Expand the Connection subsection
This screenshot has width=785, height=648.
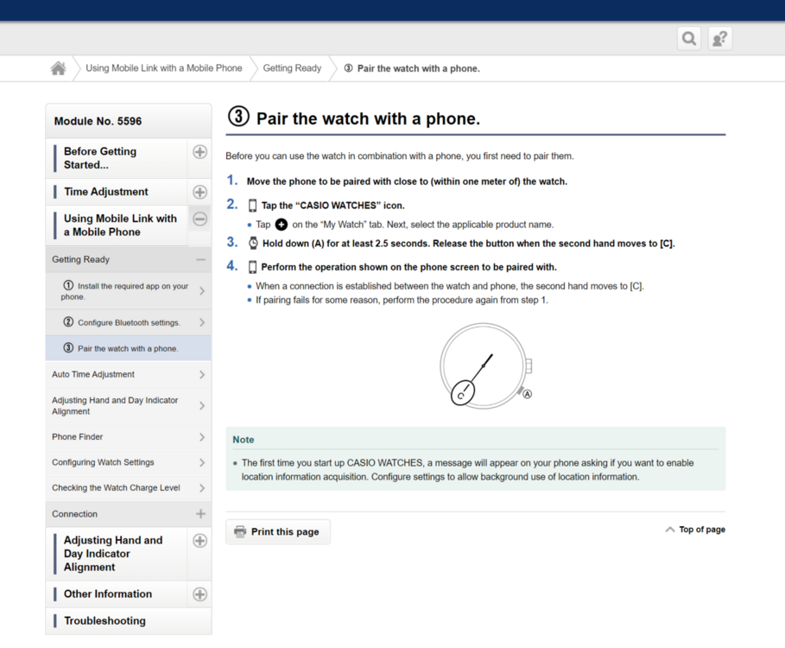(200, 514)
